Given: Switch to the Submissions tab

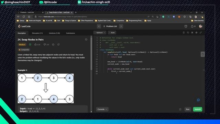Looking at the screenshot, I should 70,33.
